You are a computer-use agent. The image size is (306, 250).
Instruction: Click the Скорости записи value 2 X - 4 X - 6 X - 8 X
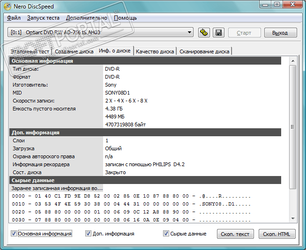point(126,101)
